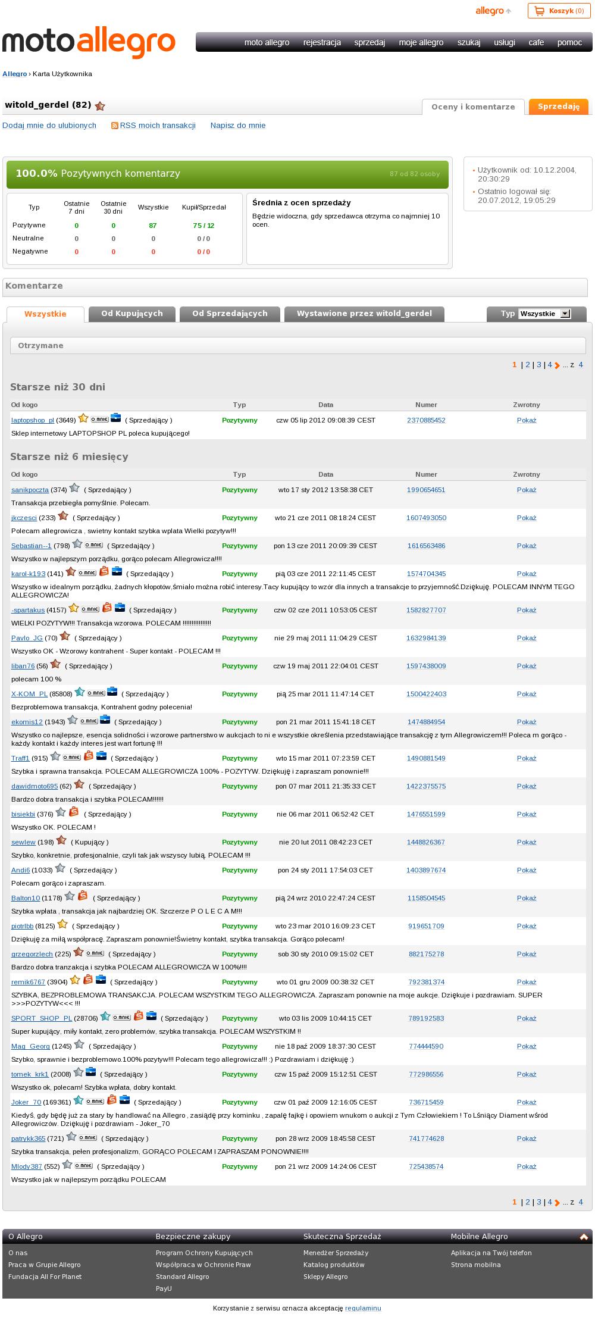This screenshot has width=595, height=1320.
Task: Open the szukaj menu item
Action: (469, 42)
